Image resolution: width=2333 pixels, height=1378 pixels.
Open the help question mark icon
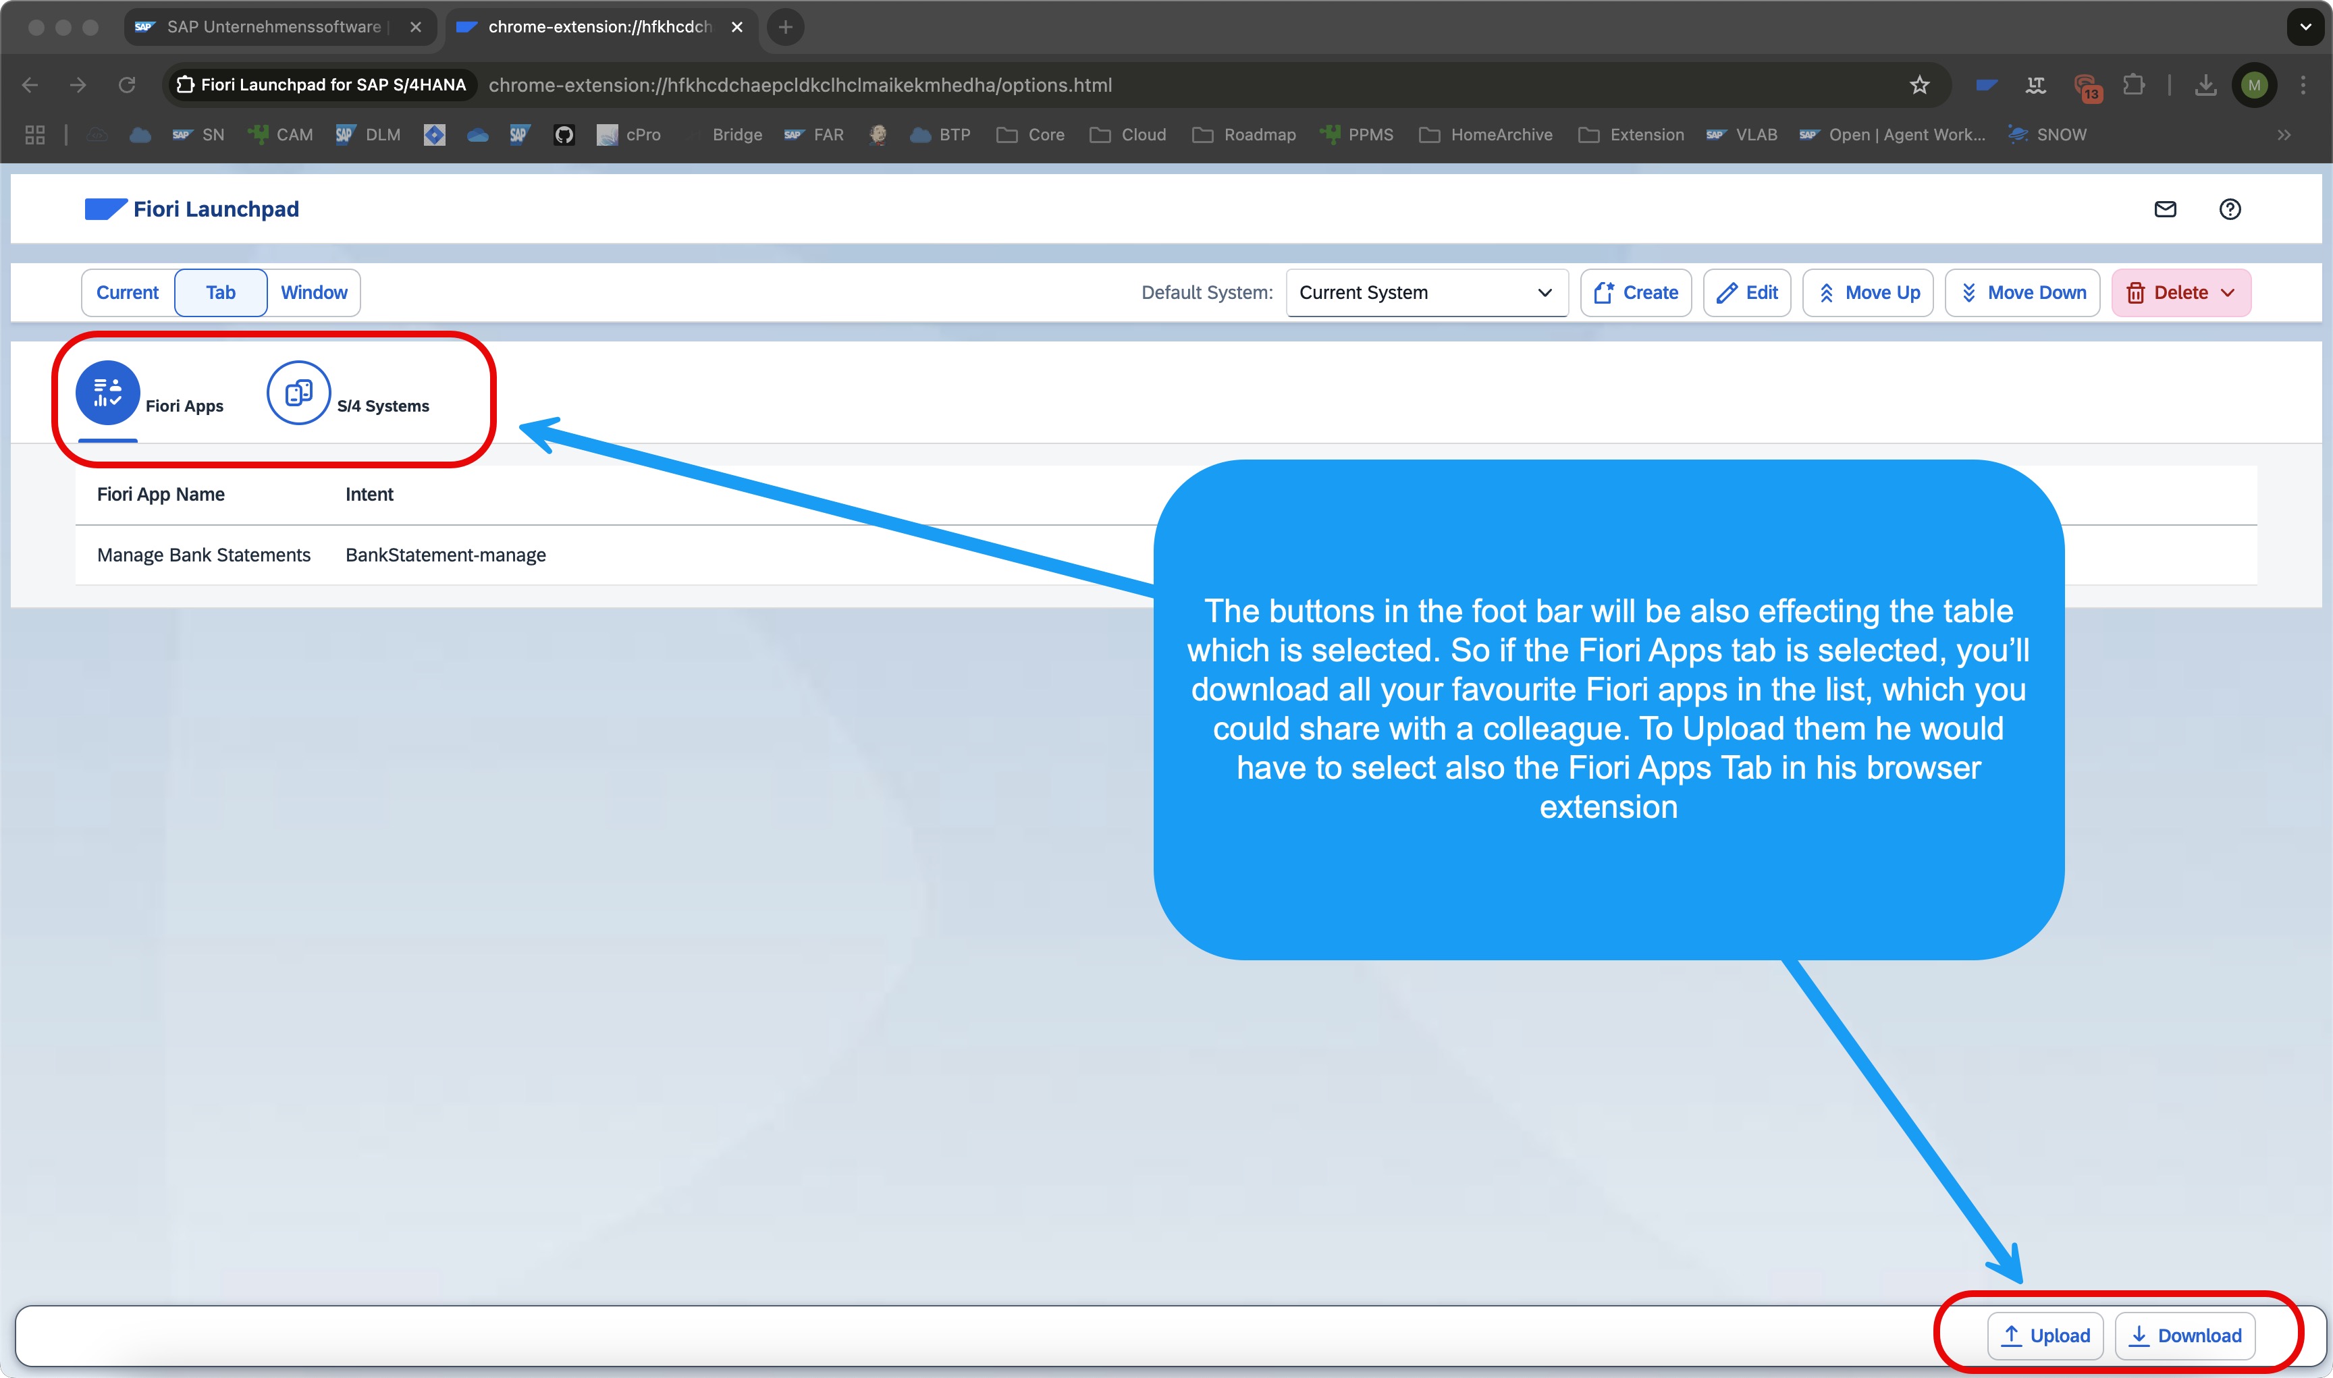click(x=2230, y=209)
